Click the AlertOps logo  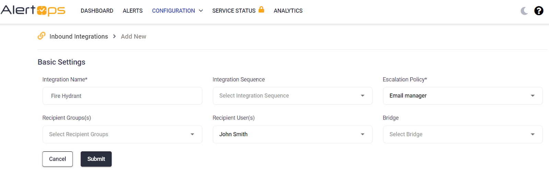[33, 10]
